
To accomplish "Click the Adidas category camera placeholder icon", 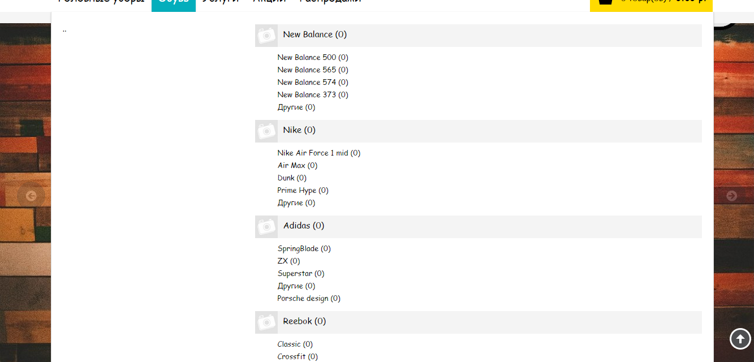I will coord(266,227).
